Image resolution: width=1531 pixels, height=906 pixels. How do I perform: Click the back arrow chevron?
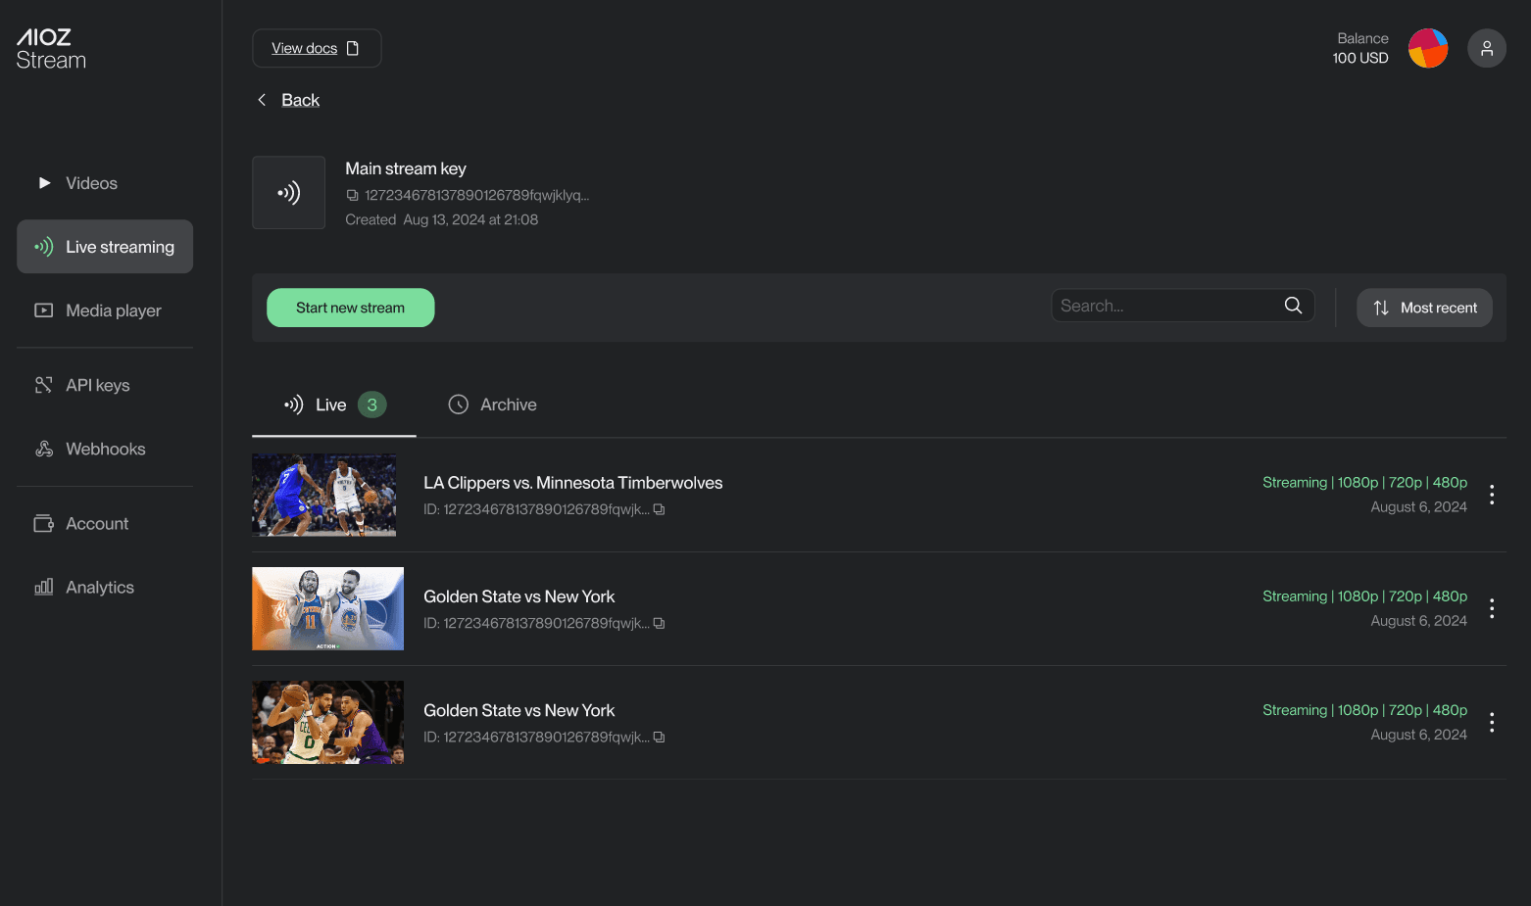click(x=262, y=100)
